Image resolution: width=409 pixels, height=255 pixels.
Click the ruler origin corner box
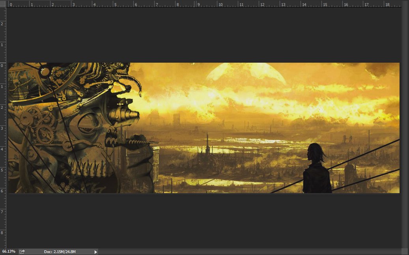coord(3,4)
